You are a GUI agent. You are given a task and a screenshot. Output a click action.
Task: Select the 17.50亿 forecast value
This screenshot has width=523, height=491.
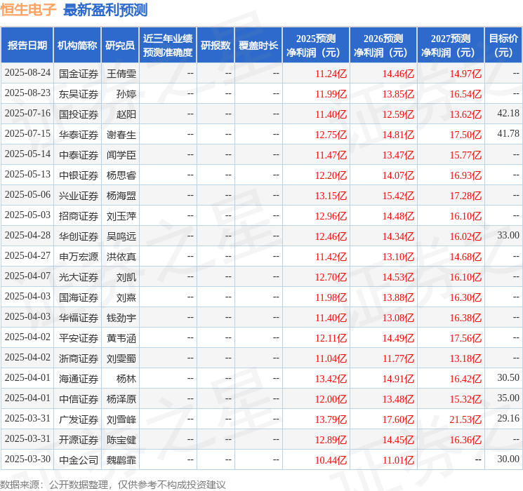click(465, 135)
